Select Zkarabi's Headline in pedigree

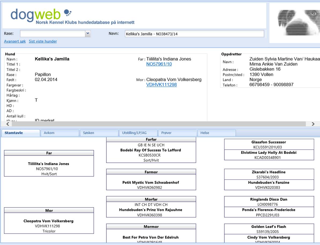click(269, 172)
